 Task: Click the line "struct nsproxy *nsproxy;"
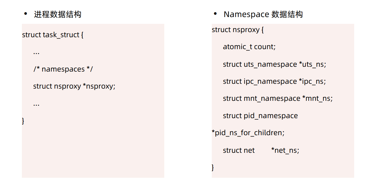[74, 86]
